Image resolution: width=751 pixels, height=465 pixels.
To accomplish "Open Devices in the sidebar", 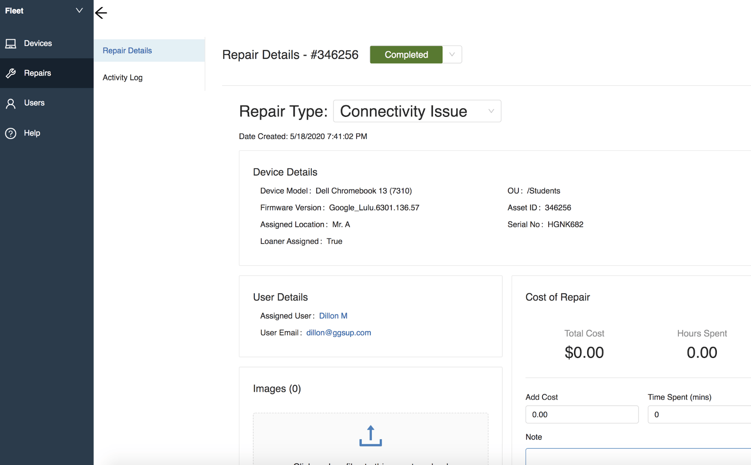I will [x=47, y=44].
